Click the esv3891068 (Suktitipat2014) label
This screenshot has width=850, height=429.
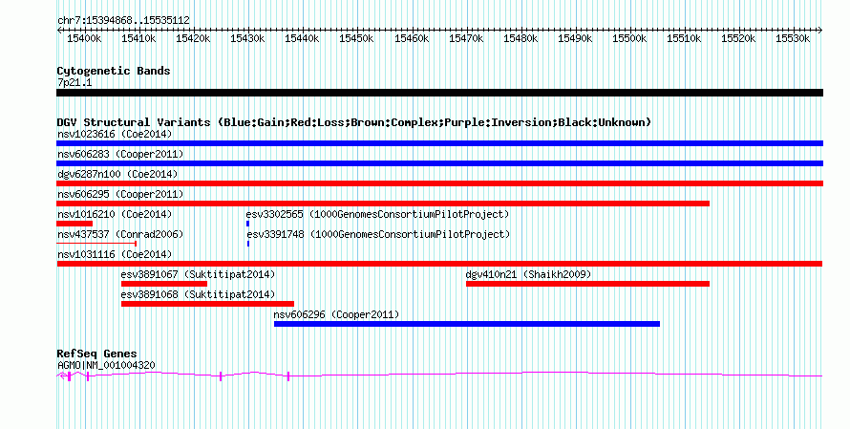(x=198, y=294)
